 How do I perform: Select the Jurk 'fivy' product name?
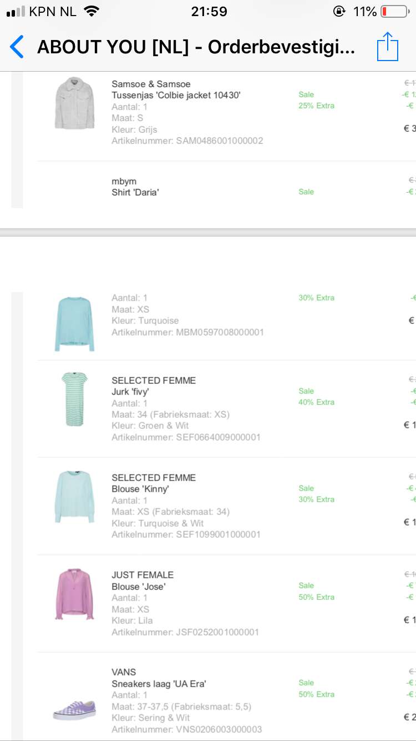tap(130, 392)
